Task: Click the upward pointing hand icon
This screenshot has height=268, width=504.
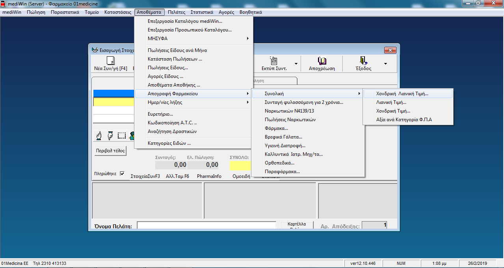Action: [100, 136]
